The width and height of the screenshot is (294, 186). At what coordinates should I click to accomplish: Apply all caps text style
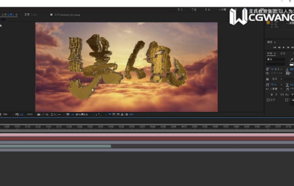point(282,95)
